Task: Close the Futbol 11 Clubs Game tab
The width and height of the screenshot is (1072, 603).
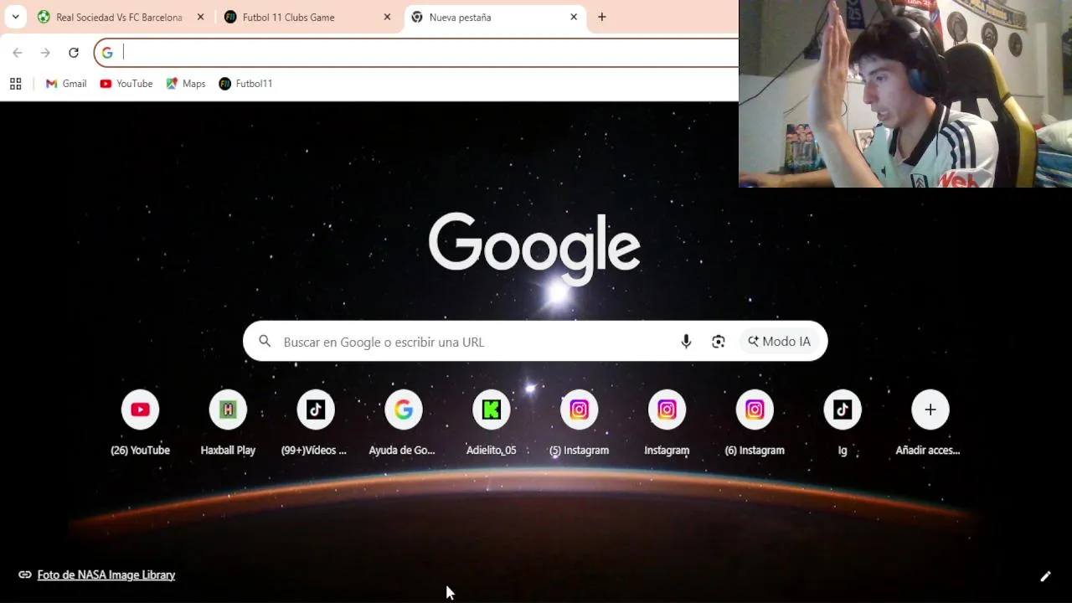Action: click(x=387, y=17)
